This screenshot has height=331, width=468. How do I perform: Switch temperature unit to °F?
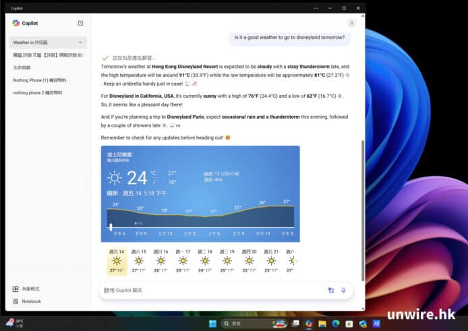154,182
